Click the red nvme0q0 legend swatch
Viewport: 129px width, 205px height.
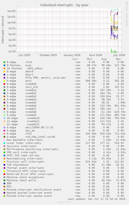(4, 84)
